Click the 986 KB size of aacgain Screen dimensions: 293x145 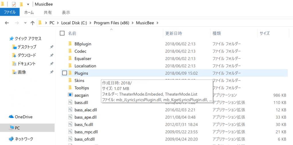280,95
